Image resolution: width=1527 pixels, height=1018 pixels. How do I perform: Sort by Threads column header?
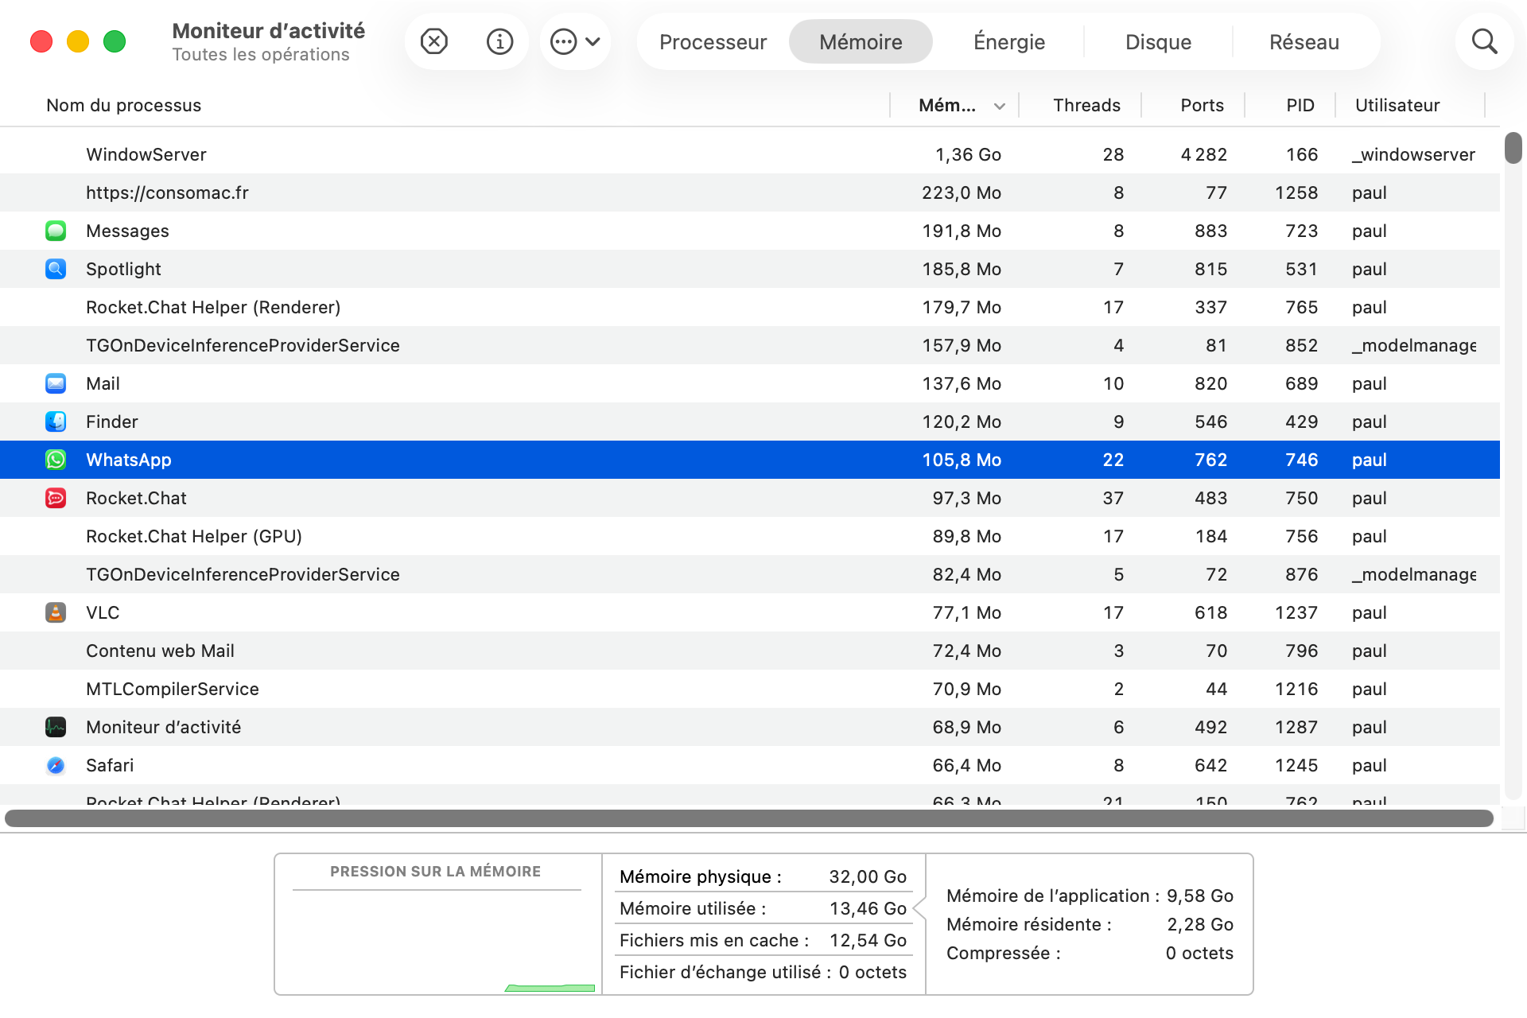point(1086,105)
